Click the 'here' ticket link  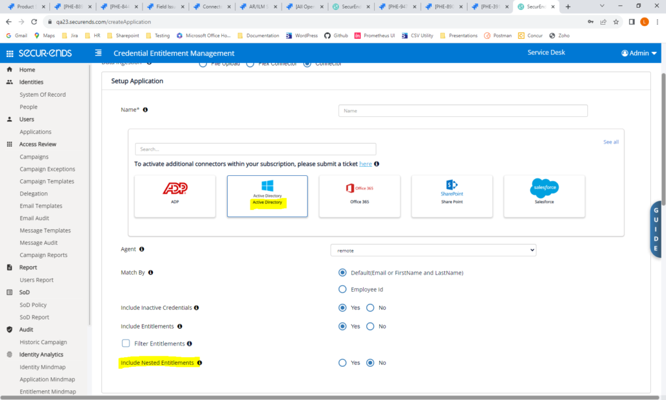[x=366, y=164]
